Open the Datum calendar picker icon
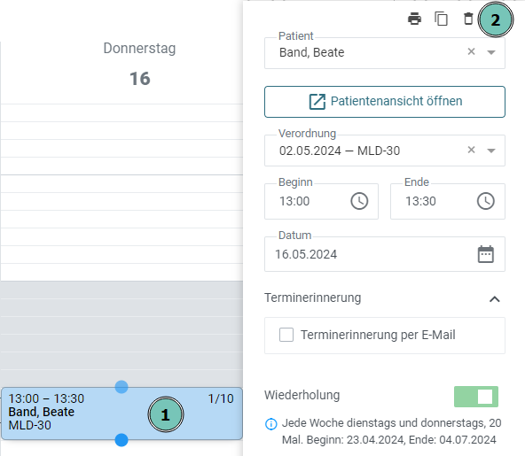This screenshot has width=525, height=456. tap(485, 254)
